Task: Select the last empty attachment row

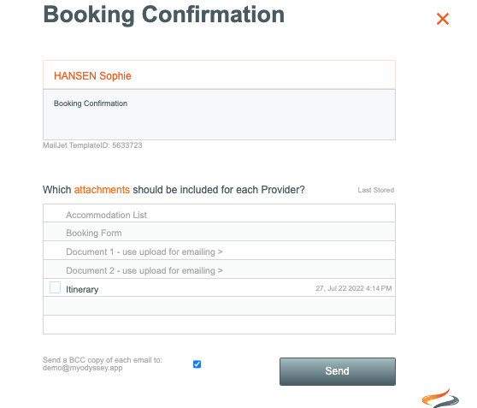Action: click(219, 324)
